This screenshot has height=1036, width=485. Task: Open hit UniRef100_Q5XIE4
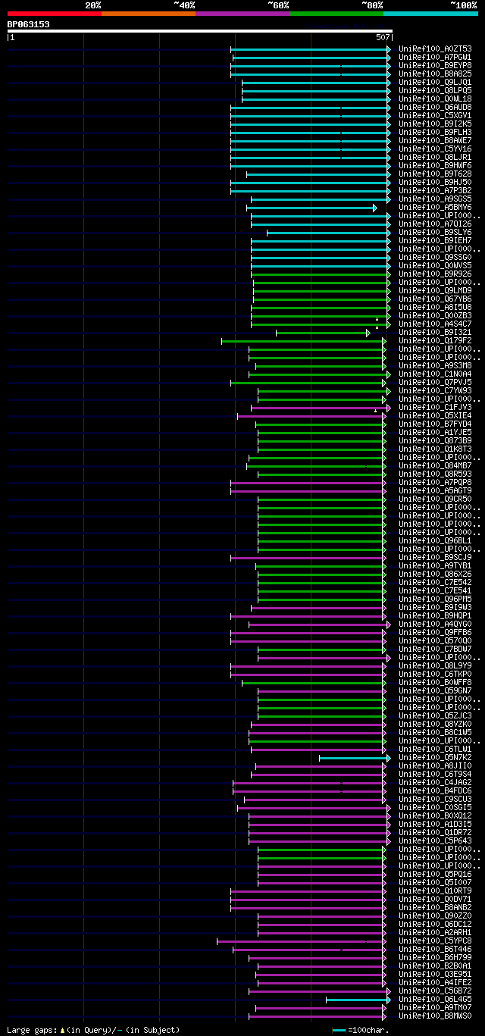click(x=435, y=416)
